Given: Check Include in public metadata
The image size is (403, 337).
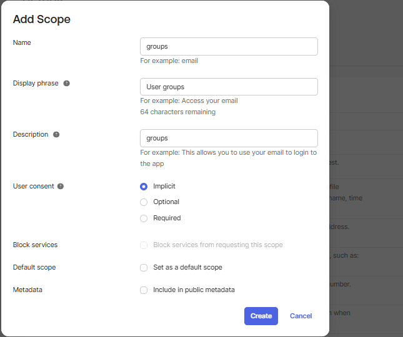Looking at the screenshot, I should pyautogui.click(x=144, y=290).
